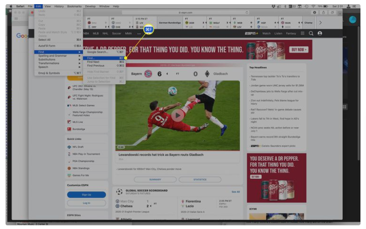Image resolution: width=366 pixels, height=229 pixels.
Task: Open the Fantasy link in the ESPN nav
Action: (291, 34)
